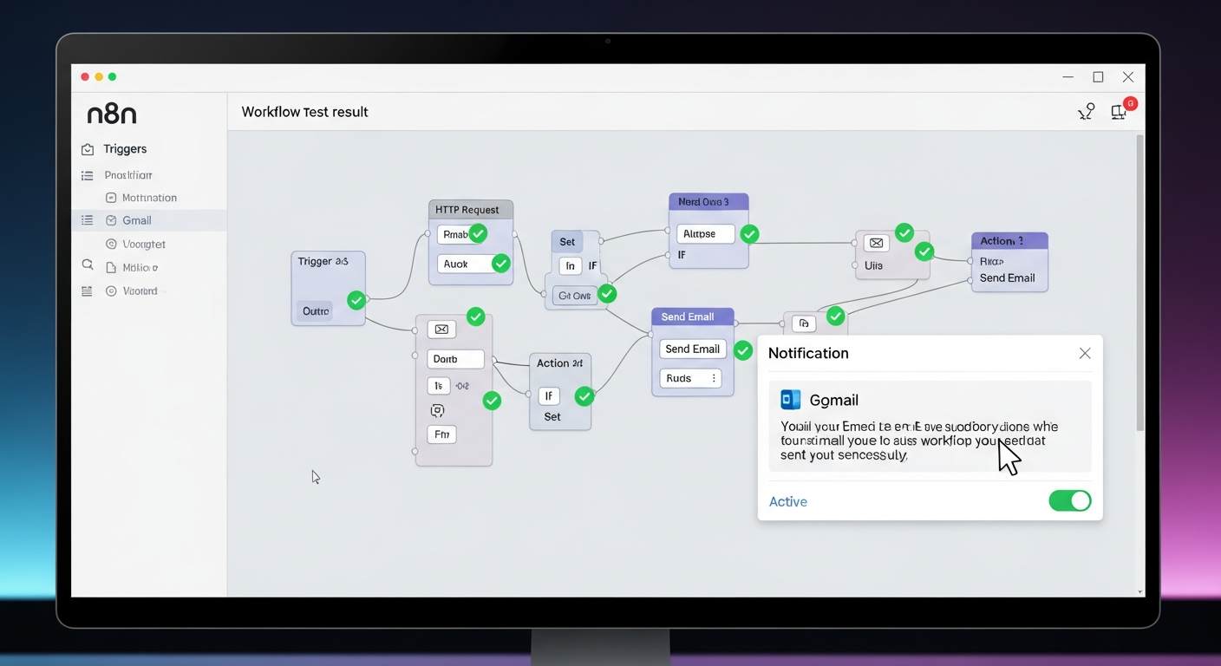Image resolution: width=1221 pixels, height=666 pixels.
Task: Click the Send Email button inside the node
Action: [x=692, y=349]
